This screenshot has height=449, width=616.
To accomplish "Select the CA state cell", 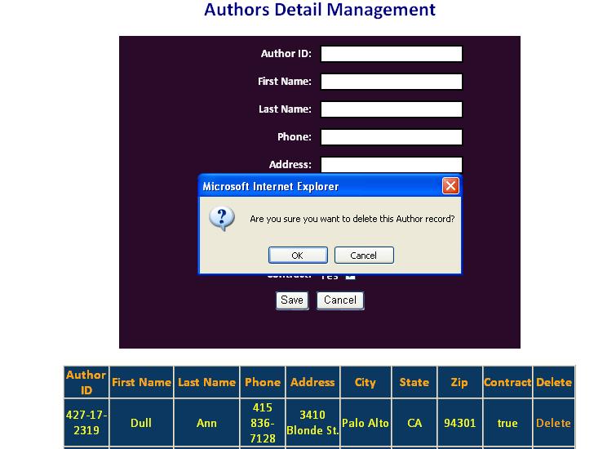I will pyautogui.click(x=414, y=423).
